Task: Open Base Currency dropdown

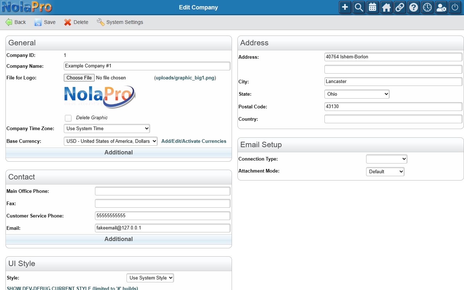Action: 111,141
